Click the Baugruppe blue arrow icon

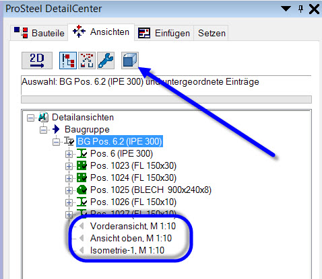coord(56,129)
